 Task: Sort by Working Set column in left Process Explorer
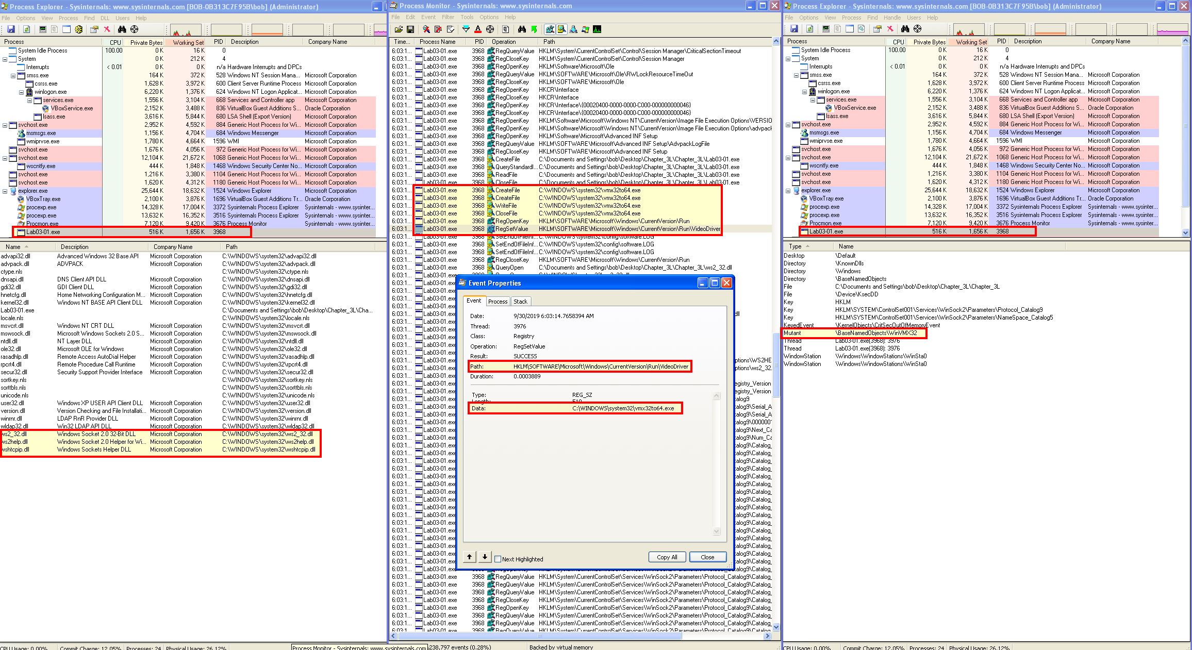click(x=185, y=42)
